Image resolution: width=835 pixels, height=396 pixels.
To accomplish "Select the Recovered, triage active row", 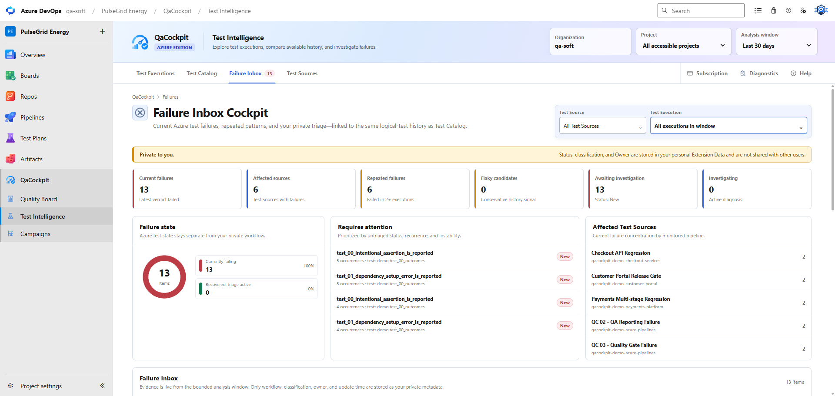I will pyautogui.click(x=257, y=289).
